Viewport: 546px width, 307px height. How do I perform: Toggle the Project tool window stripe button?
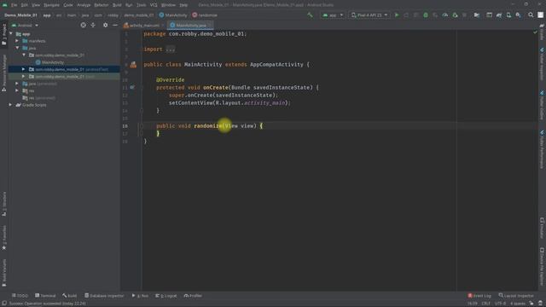4,34
